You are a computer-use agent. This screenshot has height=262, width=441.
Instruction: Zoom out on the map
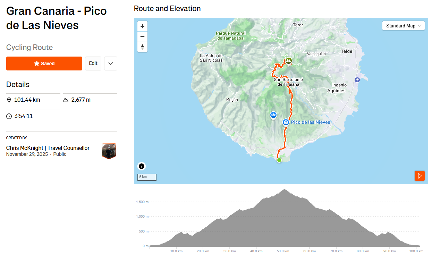click(x=142, y=36)
